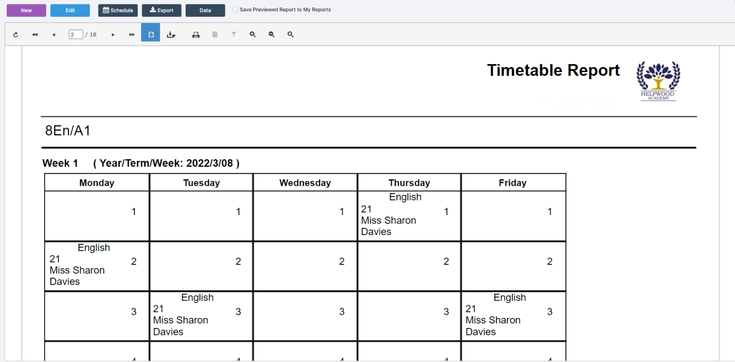Skip to the last page of the report
Image resolution: width=735 pixels, height=362 pixels.
(x=132, y=34)
